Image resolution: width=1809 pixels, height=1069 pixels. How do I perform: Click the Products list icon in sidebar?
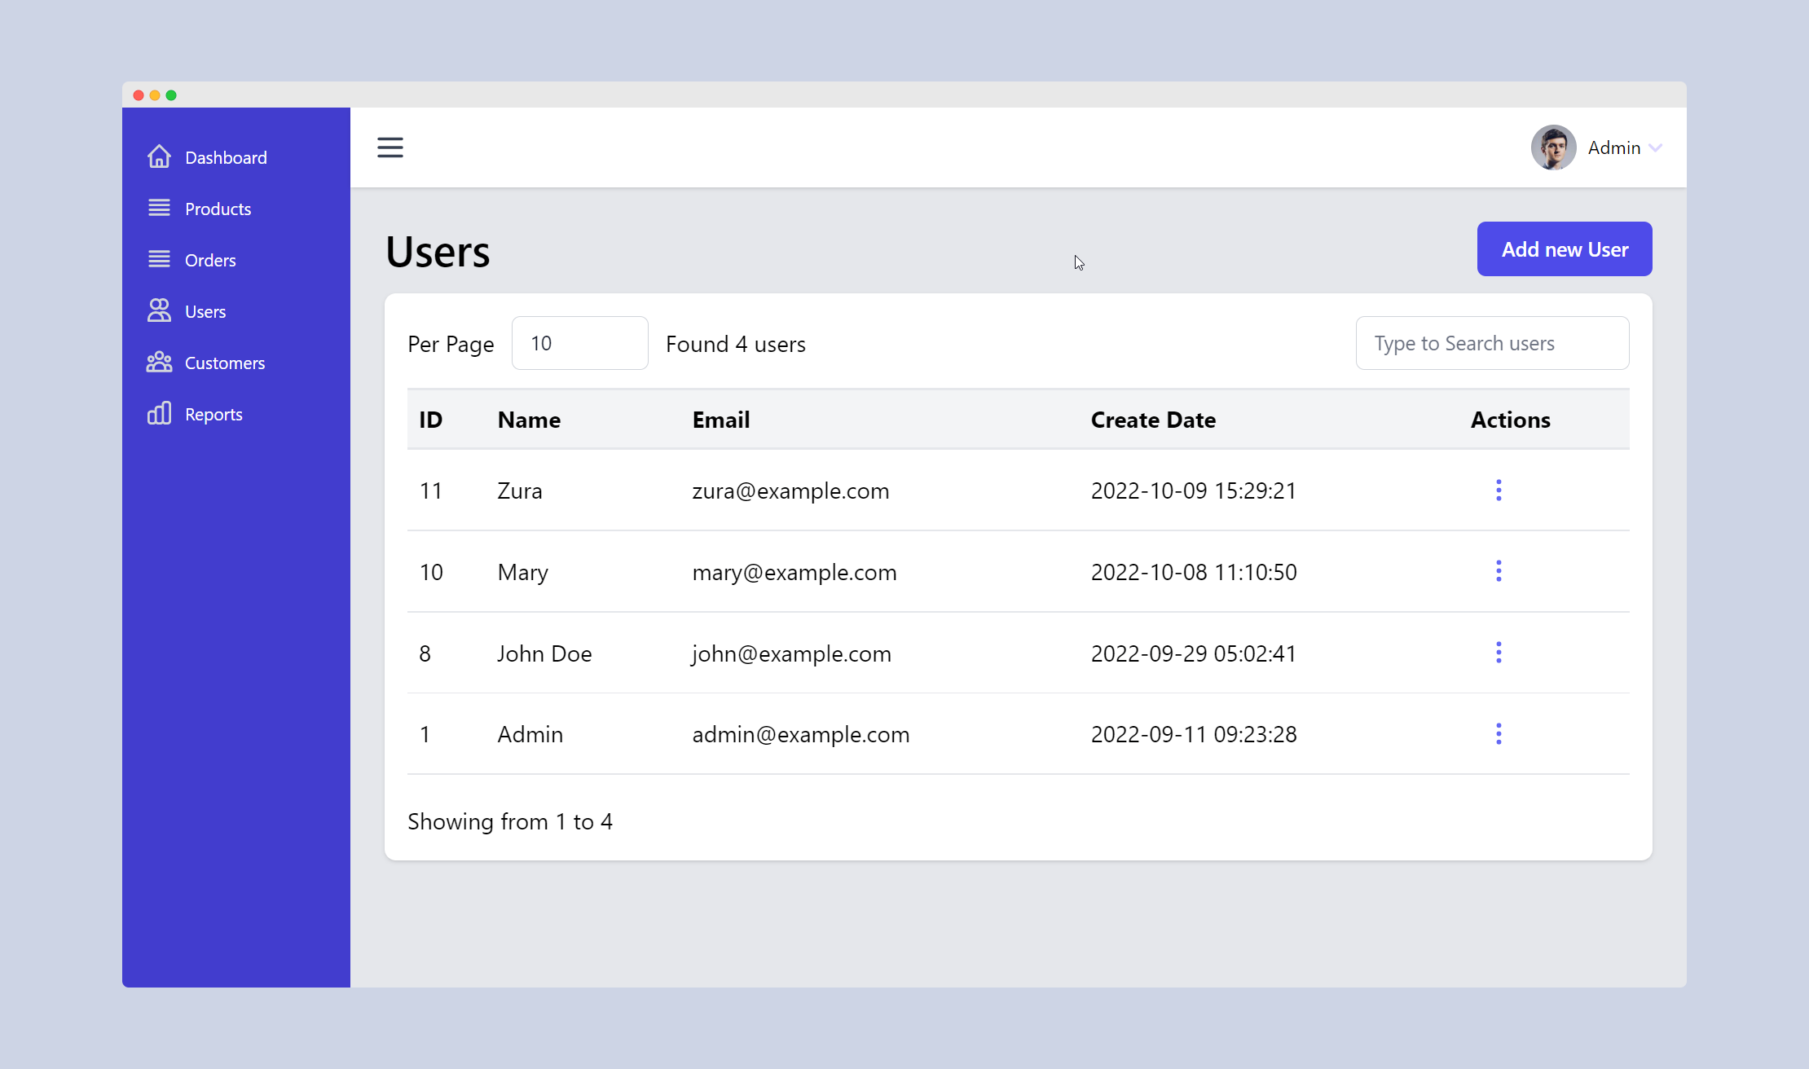[x=159, y=208]
